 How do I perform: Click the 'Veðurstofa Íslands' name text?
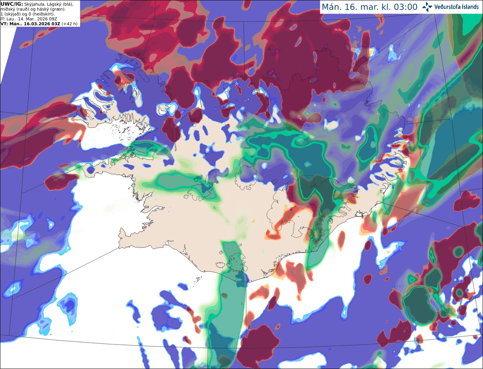click(457, 7)
